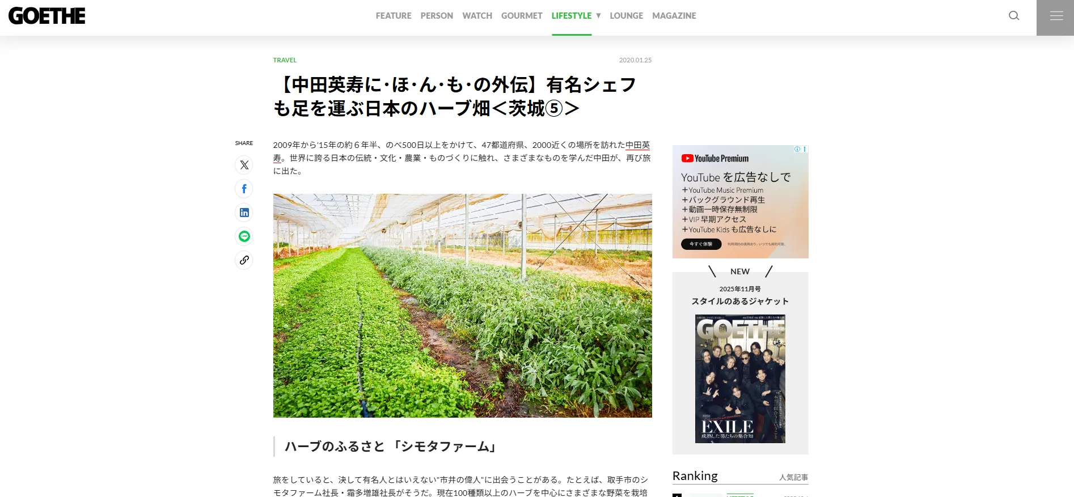Select the MAGAZINE menu item
1074x497 pixels.
[x=674, y=16]
